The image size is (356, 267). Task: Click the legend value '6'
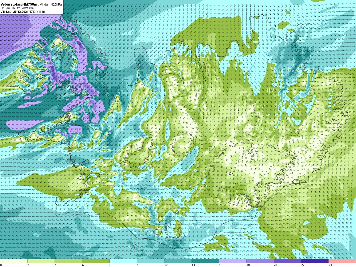[x=83, y=265]
